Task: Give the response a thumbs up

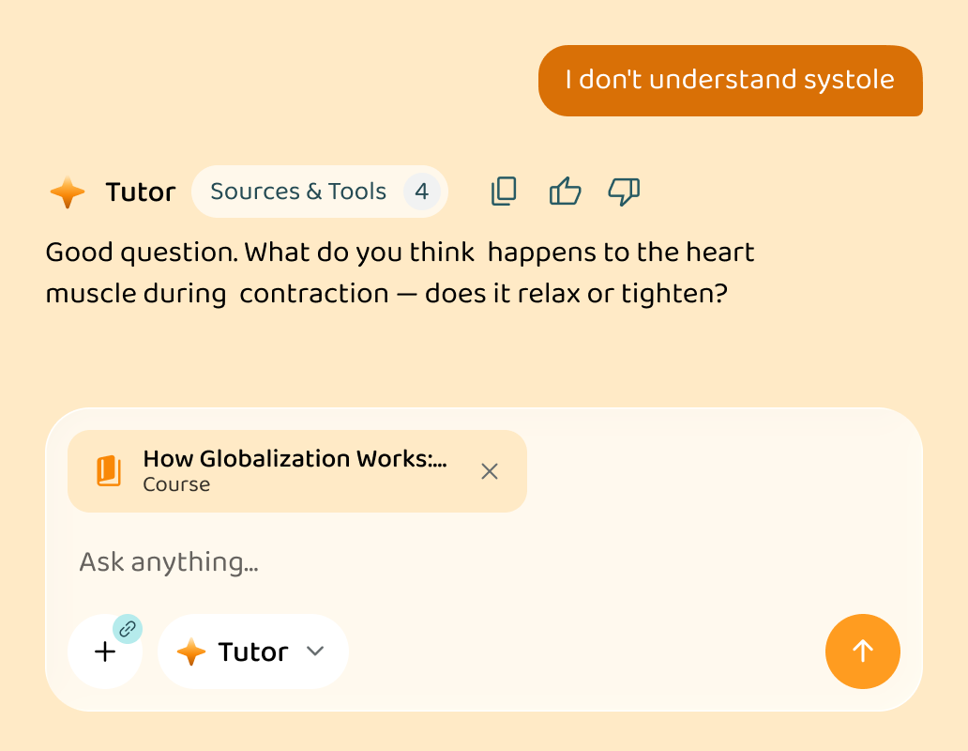Action: click(565, 191)
